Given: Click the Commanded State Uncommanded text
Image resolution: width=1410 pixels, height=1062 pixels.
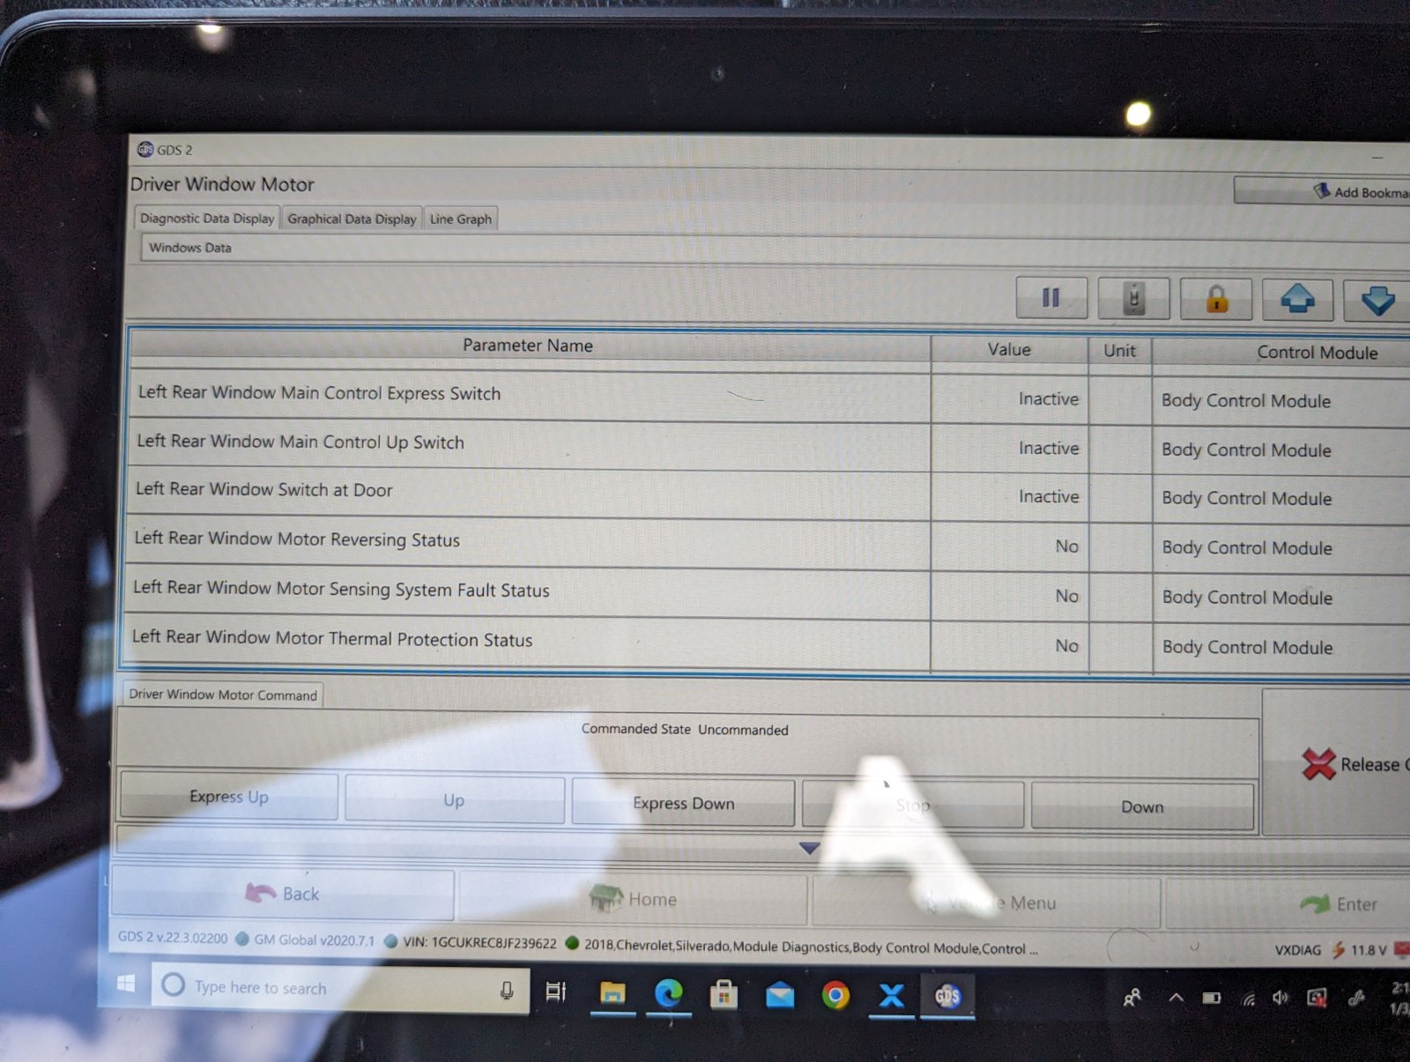Looking at the screenshot, I should 685,730.
